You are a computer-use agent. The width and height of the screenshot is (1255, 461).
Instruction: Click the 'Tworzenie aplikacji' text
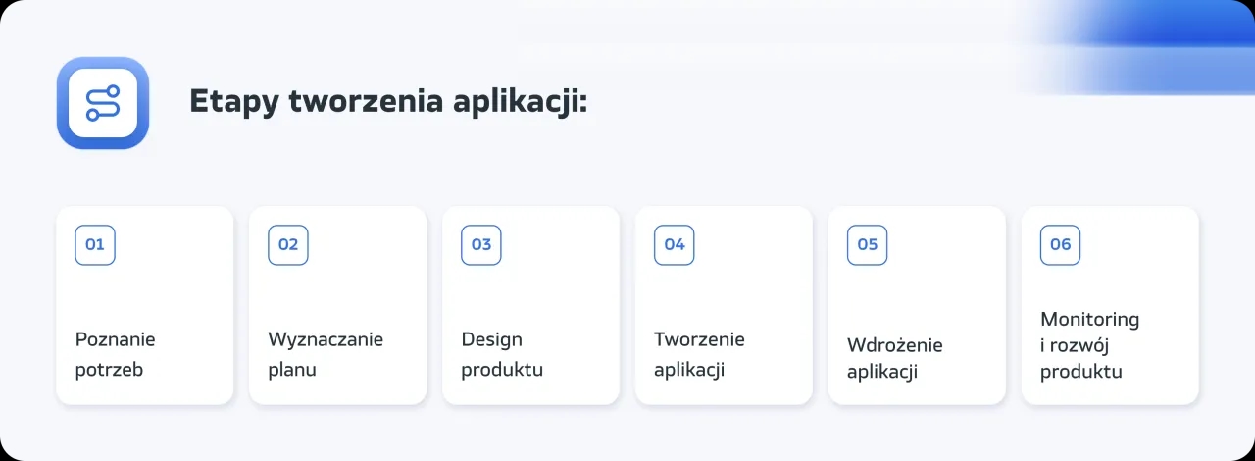pos(699,354)
